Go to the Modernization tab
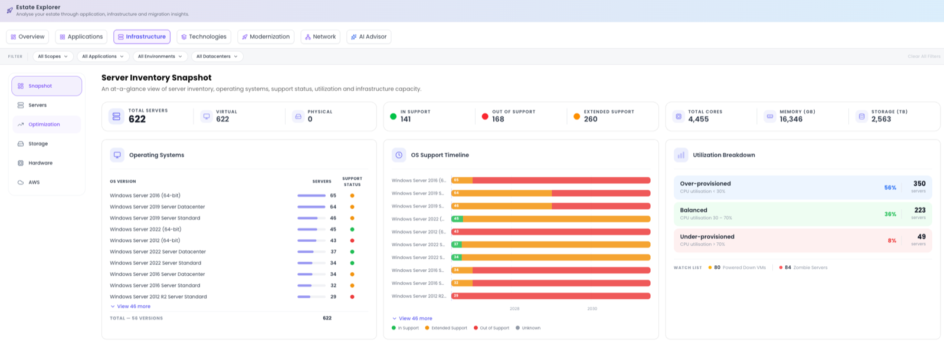944x343 pixels. coord(265,37)
